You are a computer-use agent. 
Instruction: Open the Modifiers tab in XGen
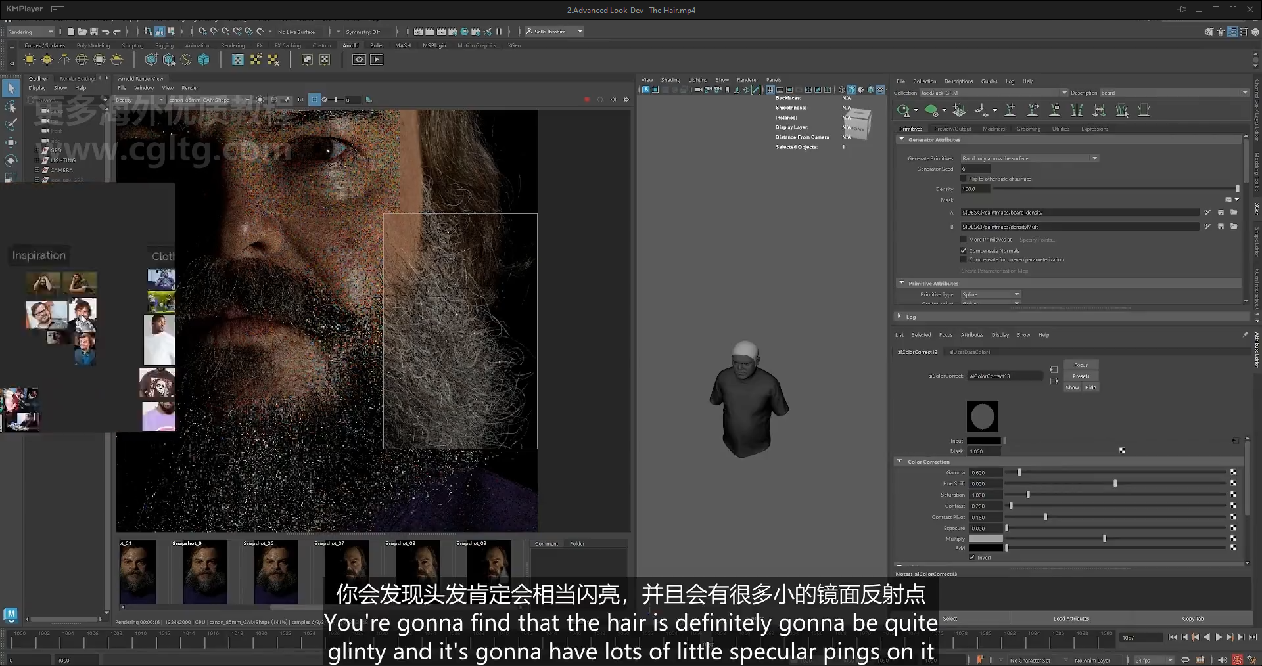pos(994,129)
